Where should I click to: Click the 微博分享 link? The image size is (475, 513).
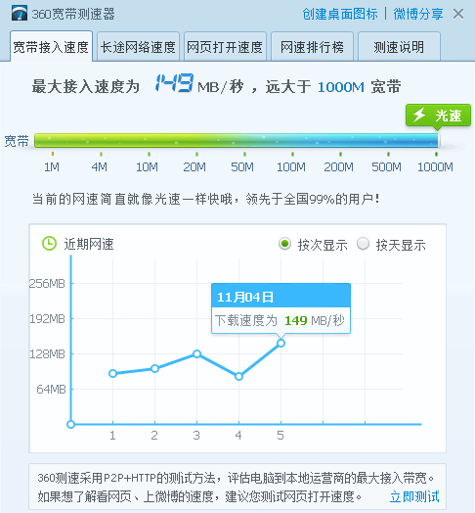pos(418,14)
